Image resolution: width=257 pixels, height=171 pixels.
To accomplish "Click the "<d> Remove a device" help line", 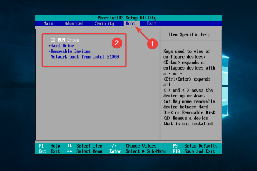I will pos(186,118).
